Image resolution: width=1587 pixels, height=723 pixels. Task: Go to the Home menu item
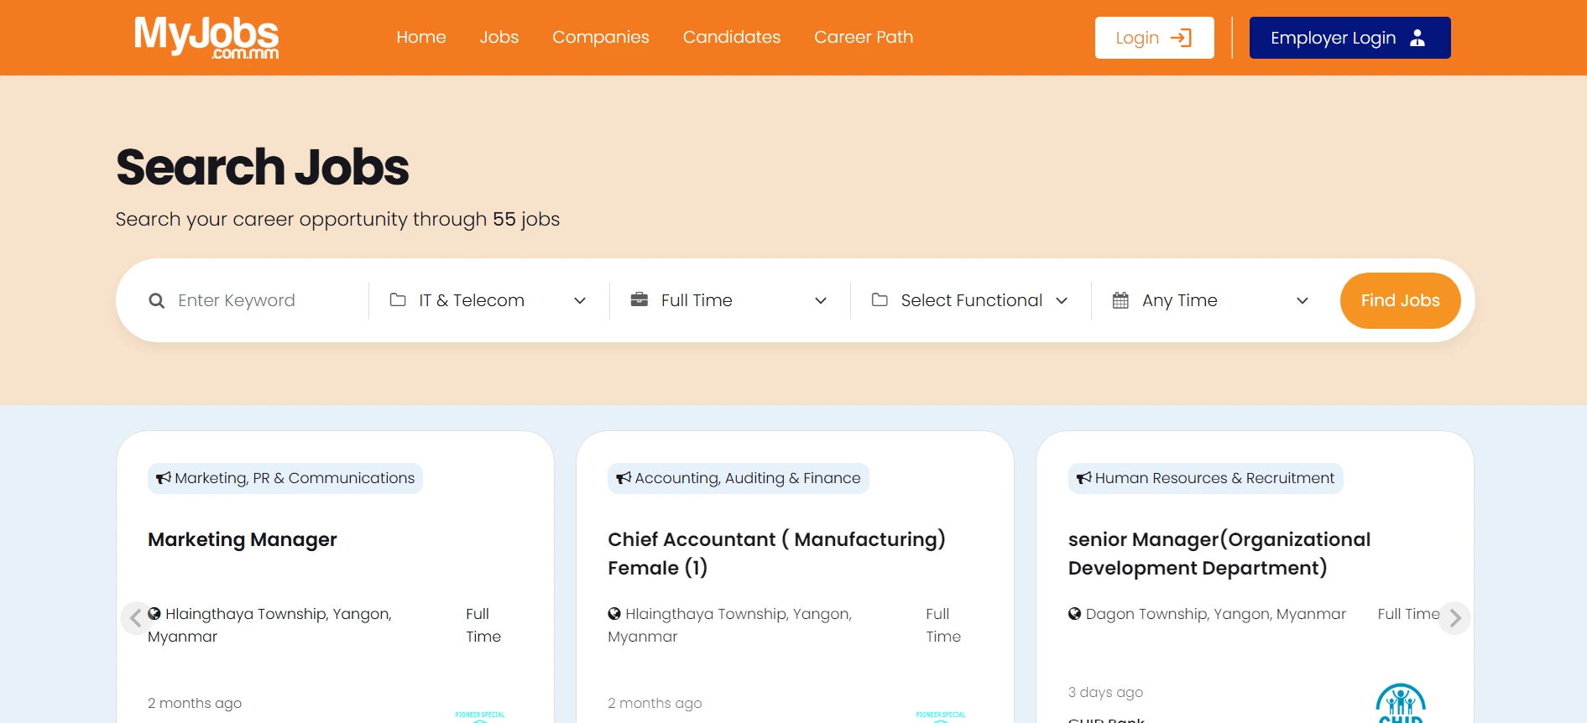pyautogui.click(x=421, y=37)
